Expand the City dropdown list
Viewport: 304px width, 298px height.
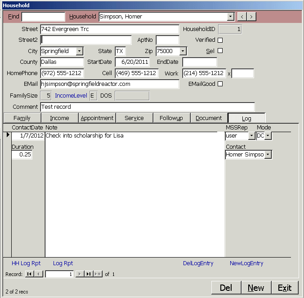tap(80, 51)
